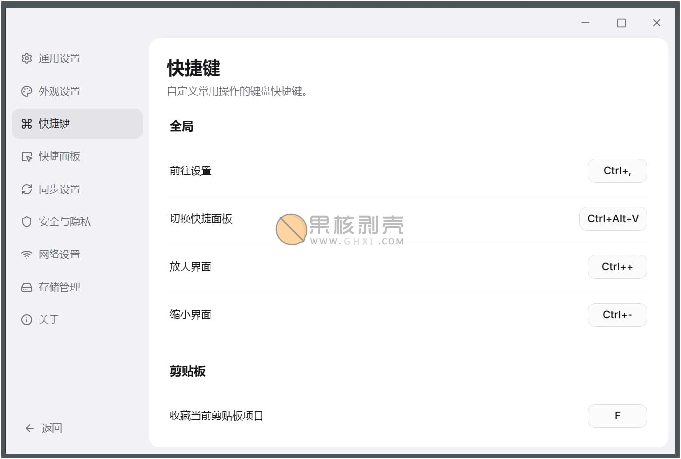Screen dimensions: 681x459
Task: Click the 切换快捷面板 row label
Action: (x=201, y=219)
